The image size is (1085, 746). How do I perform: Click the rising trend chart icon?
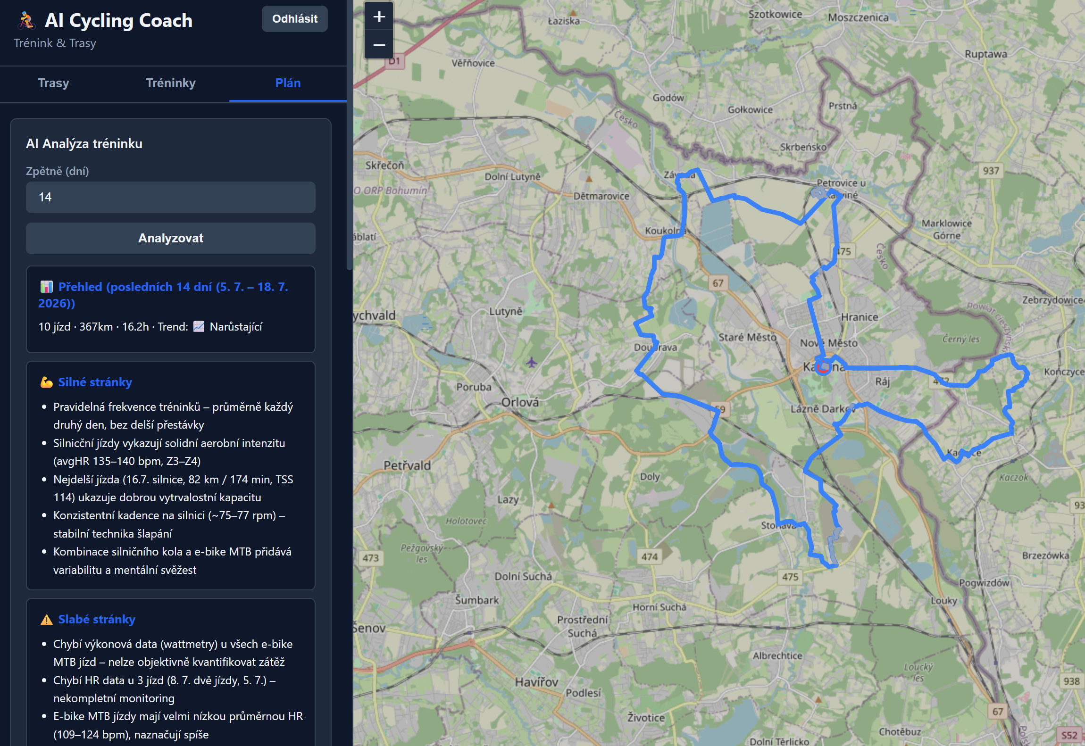(x=199, y=326)
